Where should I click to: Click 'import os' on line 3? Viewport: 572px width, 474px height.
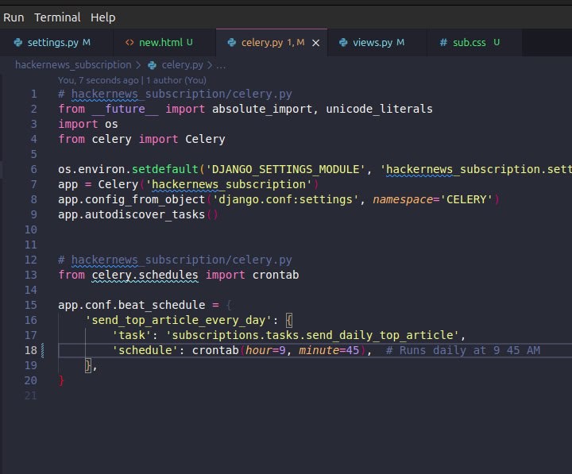pos(88,124)
